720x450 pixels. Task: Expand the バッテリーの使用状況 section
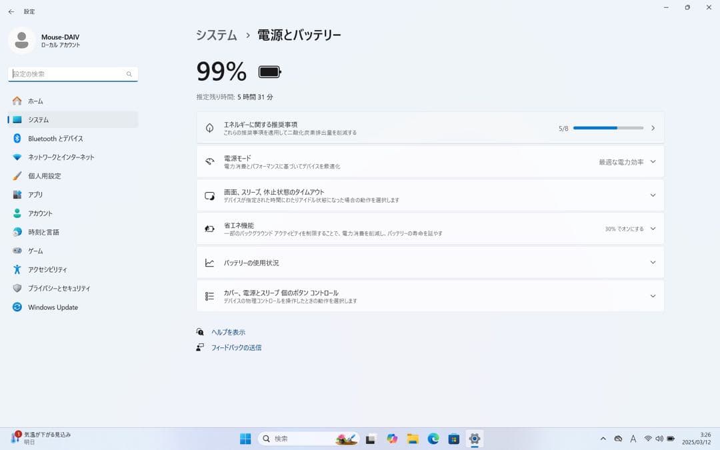(x=652, y=262)
